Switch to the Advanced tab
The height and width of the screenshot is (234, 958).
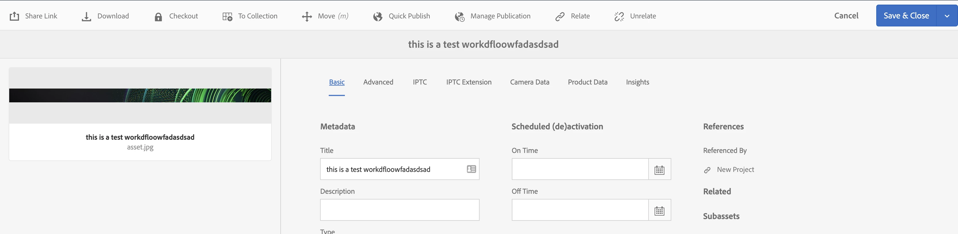(x=378, y=82)
